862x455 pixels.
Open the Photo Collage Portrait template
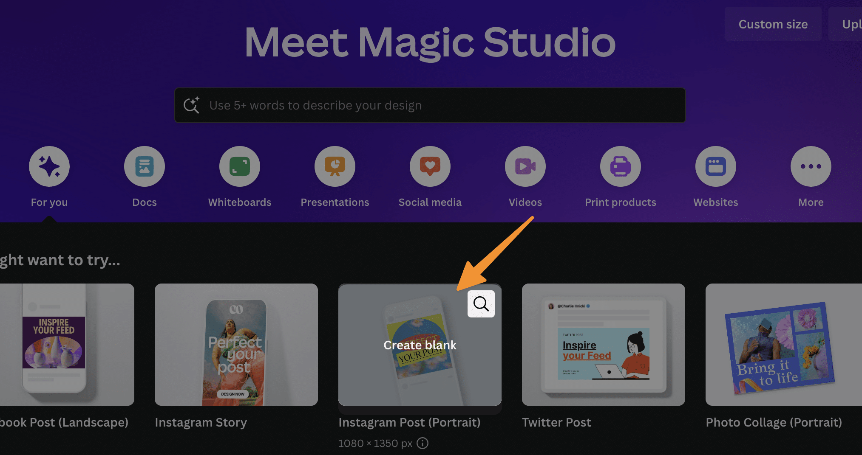(783, 345)
